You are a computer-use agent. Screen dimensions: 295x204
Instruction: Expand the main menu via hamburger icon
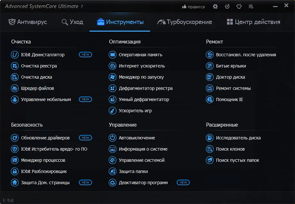pyautogui.click(x=251, y=6)
